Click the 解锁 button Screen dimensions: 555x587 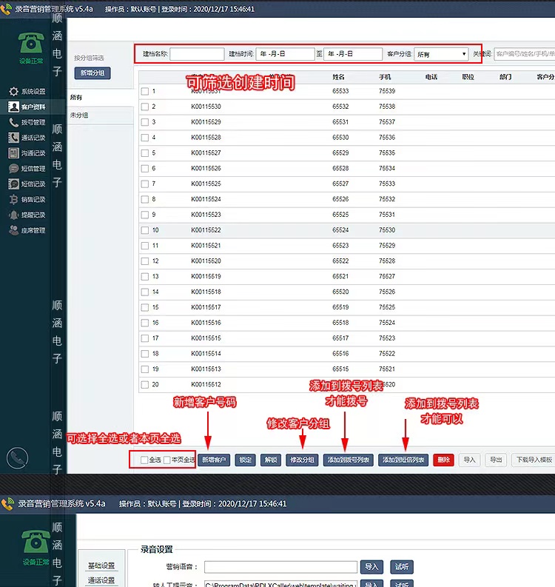coord(271,460)
